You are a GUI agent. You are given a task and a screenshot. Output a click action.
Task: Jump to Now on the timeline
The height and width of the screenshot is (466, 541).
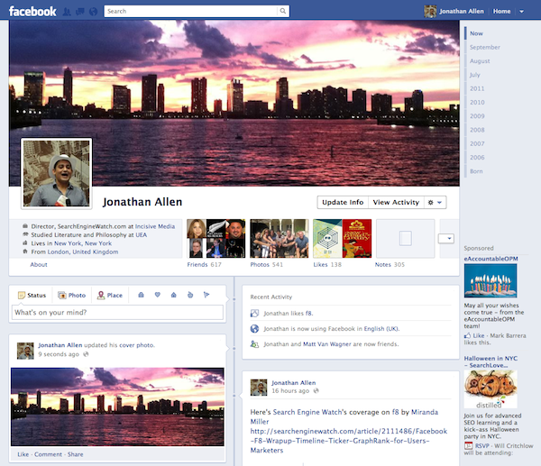click(x=476, y=33)
